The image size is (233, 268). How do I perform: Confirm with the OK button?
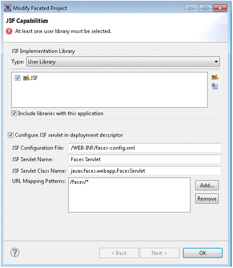coord(203,253)
